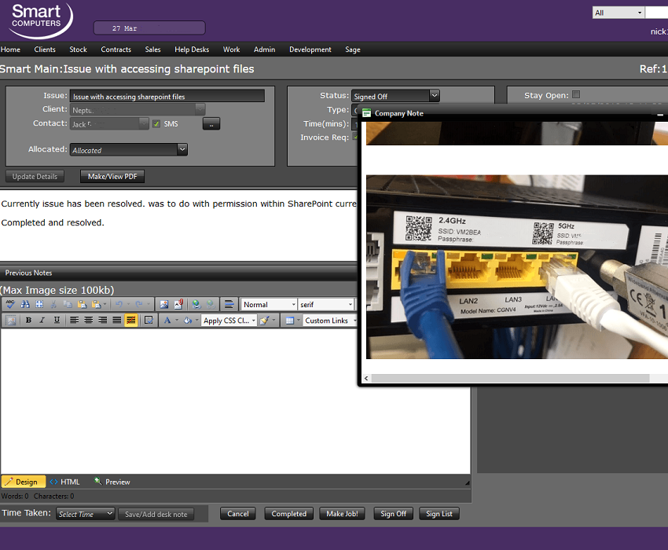668x550 pixels.
Task: Enable the Stay Open checkbox
Action: pyautogui.click(x=576, y=95)
